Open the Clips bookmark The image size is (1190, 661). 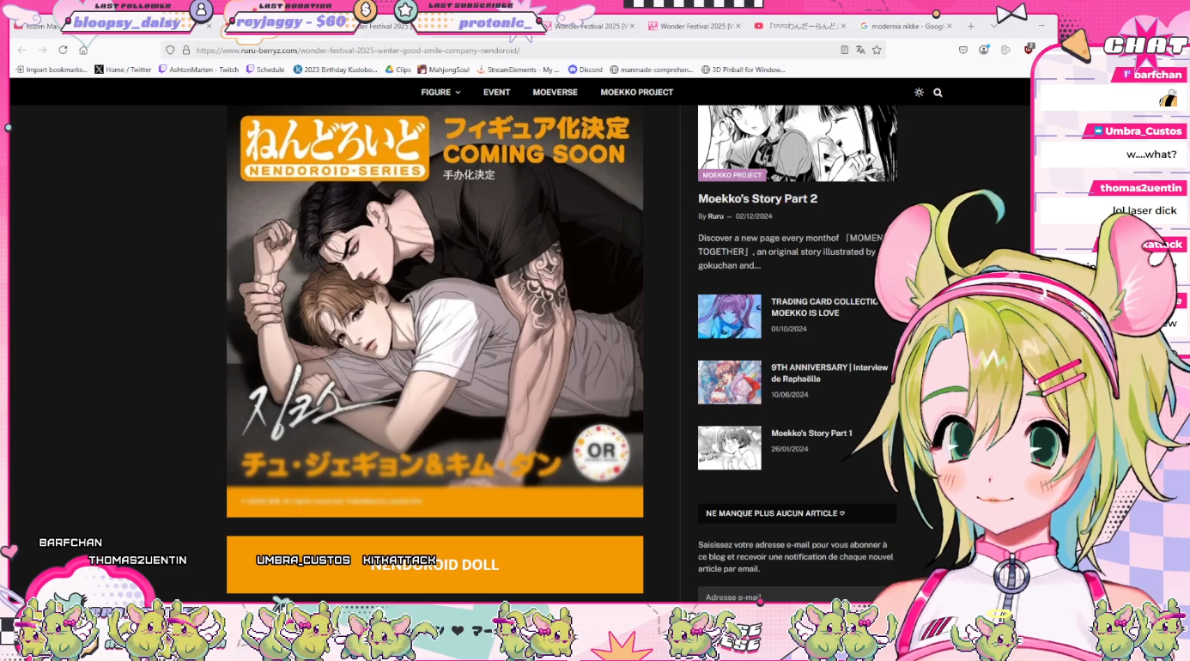(x=398, y=70)
